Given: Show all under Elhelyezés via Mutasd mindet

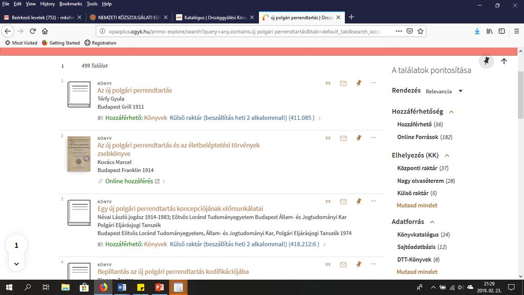Looking at the screenshot, I should coord(417,205).
